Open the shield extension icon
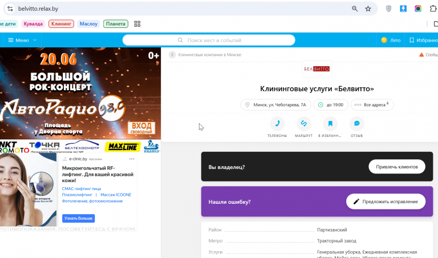 [388, 9]
